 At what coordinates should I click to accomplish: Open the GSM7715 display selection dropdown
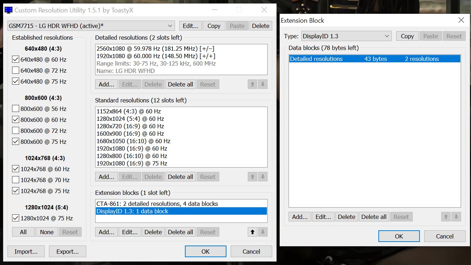pyautogui.click(x=91, y=26)
